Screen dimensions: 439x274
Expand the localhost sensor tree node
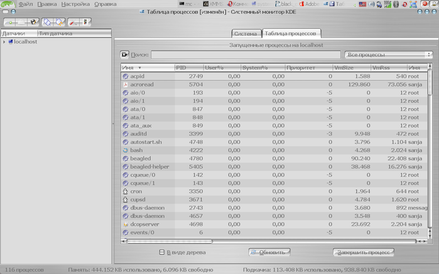[x=4, y=42]
